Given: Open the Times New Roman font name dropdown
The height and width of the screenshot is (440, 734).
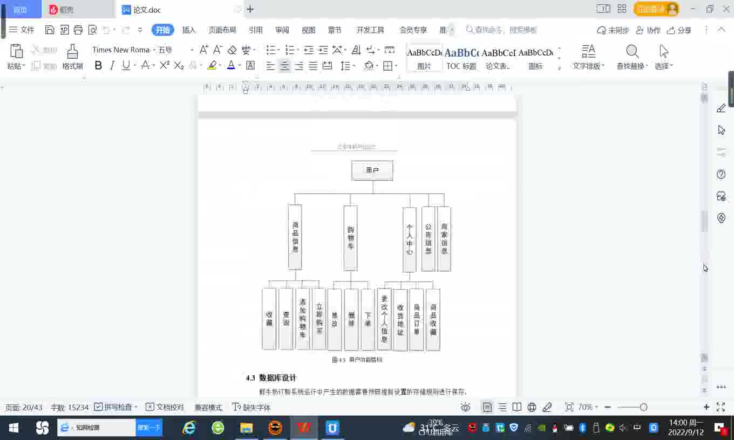Looking at the screenshot, I should pyautogui.click(x=154, y=50).
